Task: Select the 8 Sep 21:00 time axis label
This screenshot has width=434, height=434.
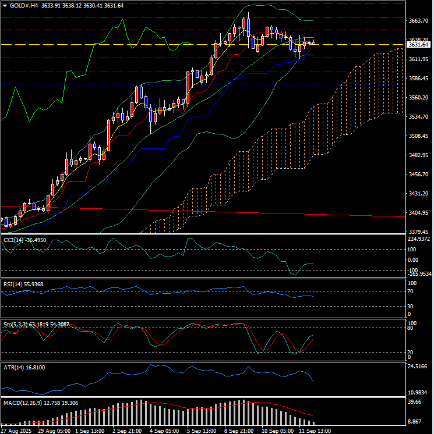Action: point(239,431)
